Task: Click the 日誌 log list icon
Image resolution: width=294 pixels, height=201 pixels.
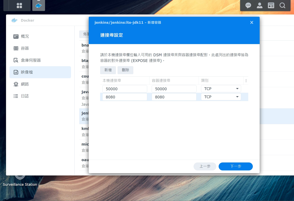Action: 16,96
